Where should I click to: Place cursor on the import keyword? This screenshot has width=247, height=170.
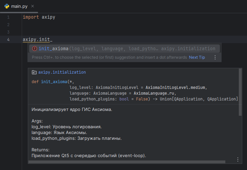coord(31,17)
